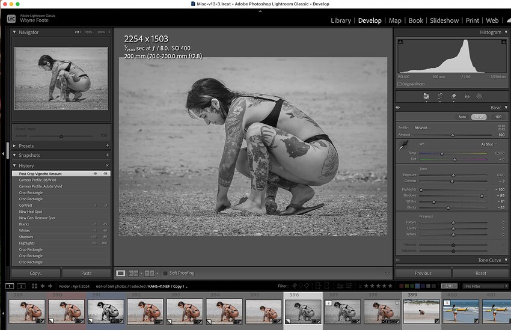The height and width of the screenshot is (330, 511).
Task: Enable the Soft Proofing checkbox
Action: pyautogui.click(x=165, y=273)
